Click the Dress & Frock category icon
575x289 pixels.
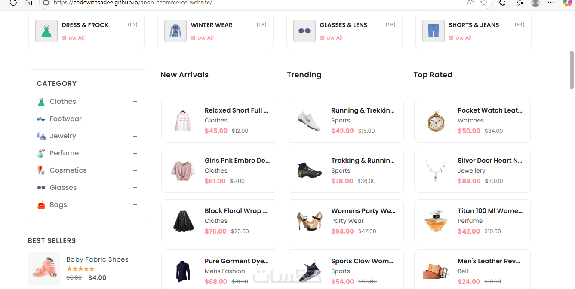(x=46, y=31)
